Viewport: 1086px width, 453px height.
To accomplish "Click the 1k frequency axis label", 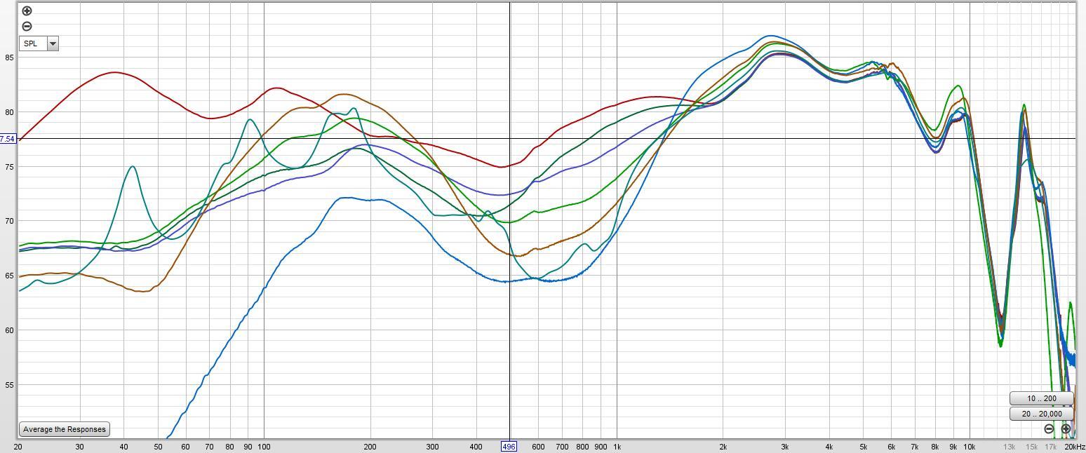I will pyautogui.click(x=617, y=447).
